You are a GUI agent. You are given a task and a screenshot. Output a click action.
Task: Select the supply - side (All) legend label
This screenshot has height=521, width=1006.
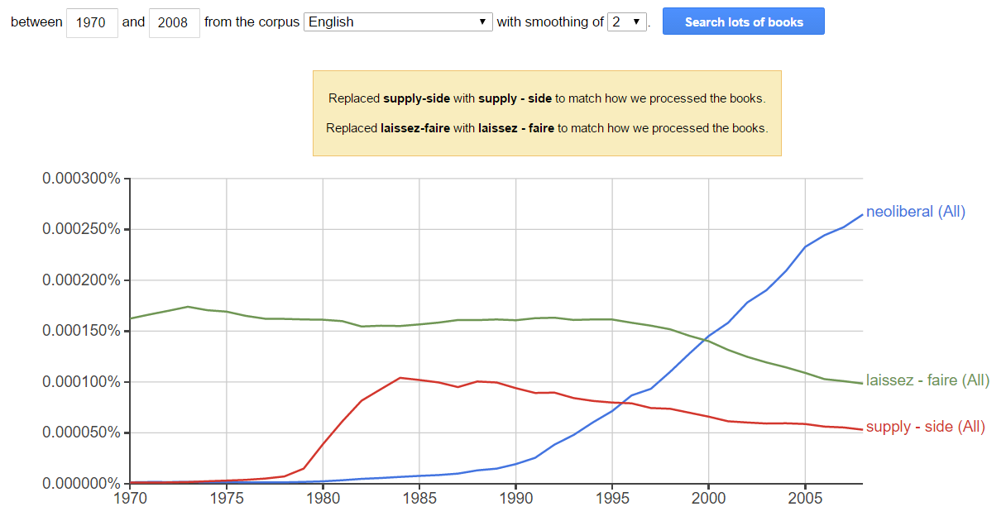click(x=926, y=428)
